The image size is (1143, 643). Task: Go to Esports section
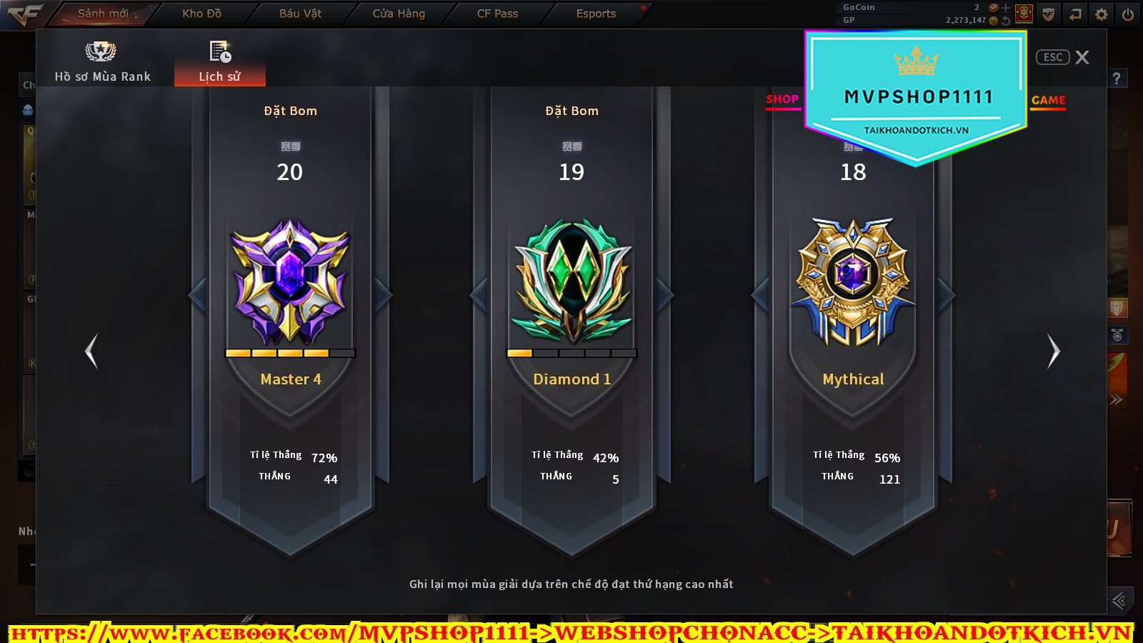coord(597,14)
